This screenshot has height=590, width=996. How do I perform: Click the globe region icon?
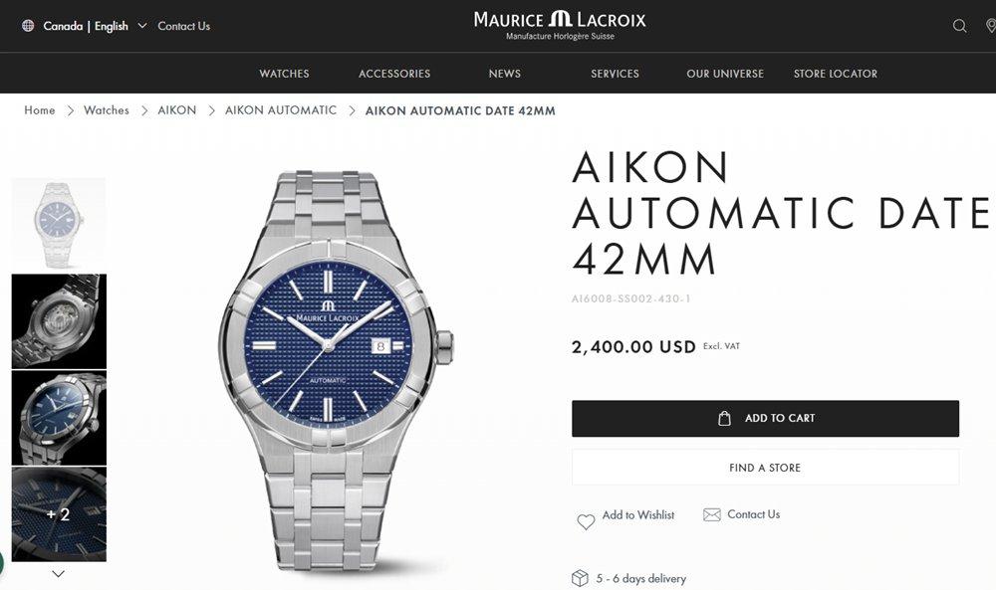click(28, 26)
